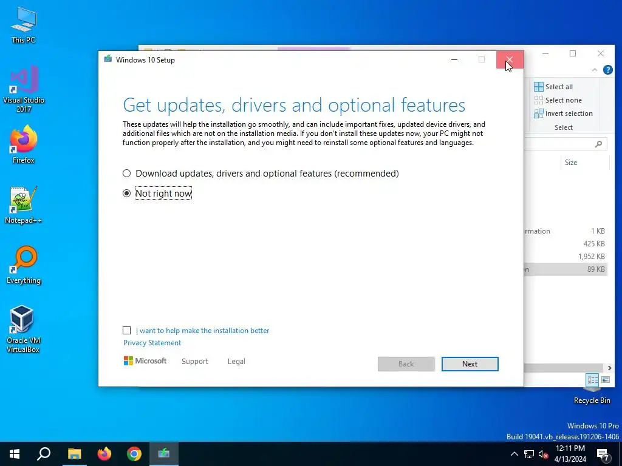This screenshot has height=466, width=622.
Task: Click the muted volume tray icon
Action: 543,454
